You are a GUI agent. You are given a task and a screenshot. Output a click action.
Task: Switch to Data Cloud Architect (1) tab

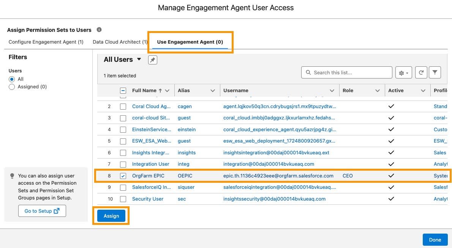coord(120,42)
